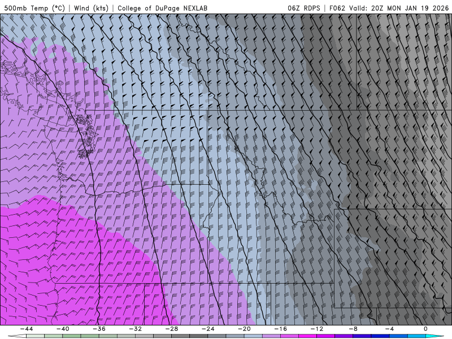Click the "500mb Temp (°C)" title text
The image size is (452, 339).
34,8
